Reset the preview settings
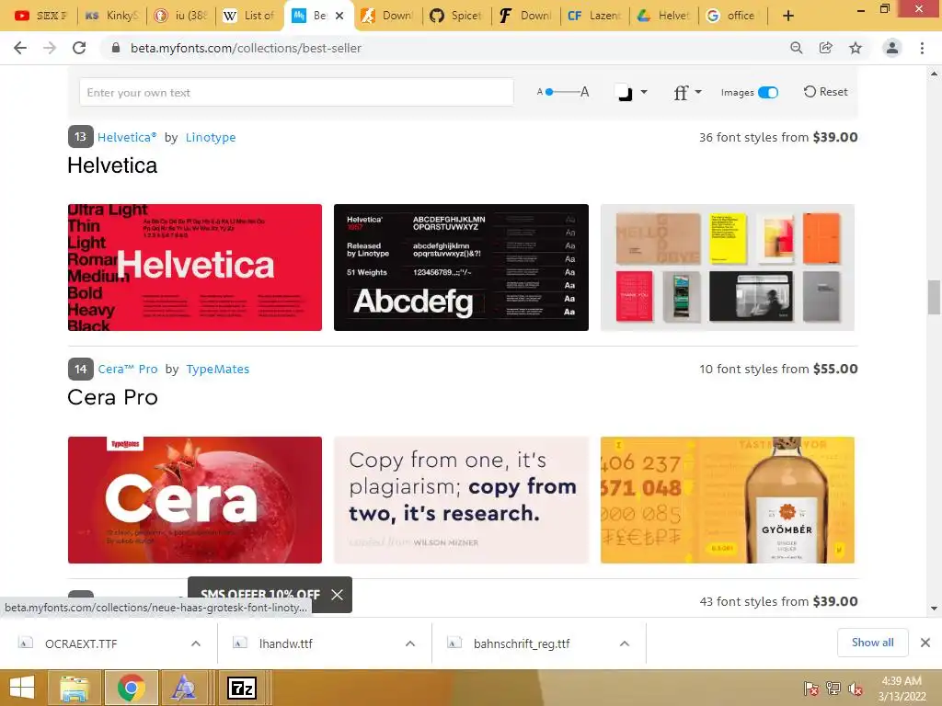Viewport: 942px width, 706px height. 825,92
